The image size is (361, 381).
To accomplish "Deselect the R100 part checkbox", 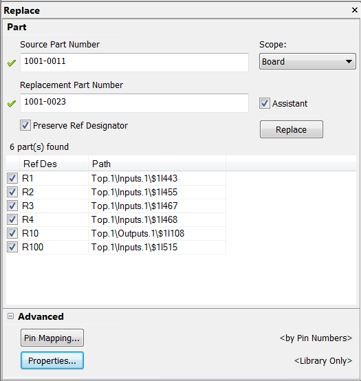I will point(12,247).
